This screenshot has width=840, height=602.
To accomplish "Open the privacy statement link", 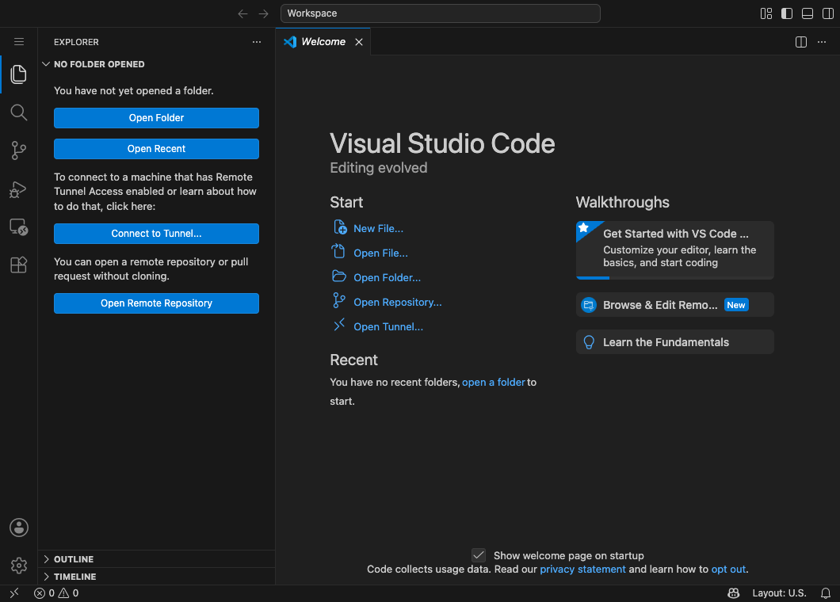I will [x=582, y=569].
